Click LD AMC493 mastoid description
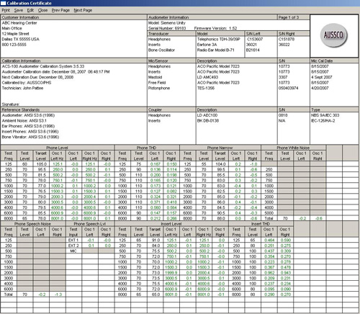The width and height of the screenshot is (360, 314). tap(207, 77)
